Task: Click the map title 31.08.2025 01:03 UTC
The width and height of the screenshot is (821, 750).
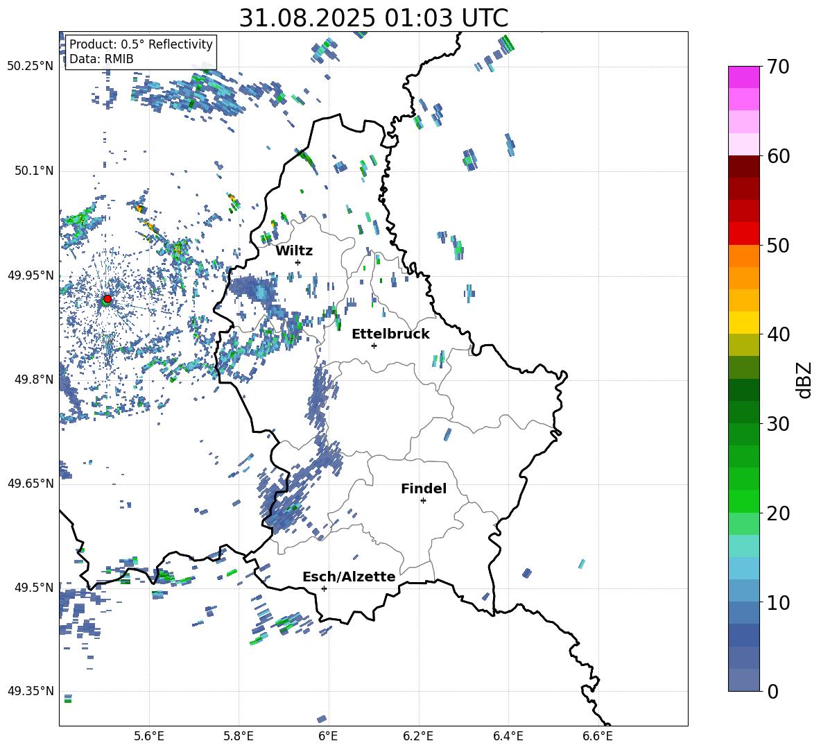Action: pyautogui.click(x=374, y=18)
